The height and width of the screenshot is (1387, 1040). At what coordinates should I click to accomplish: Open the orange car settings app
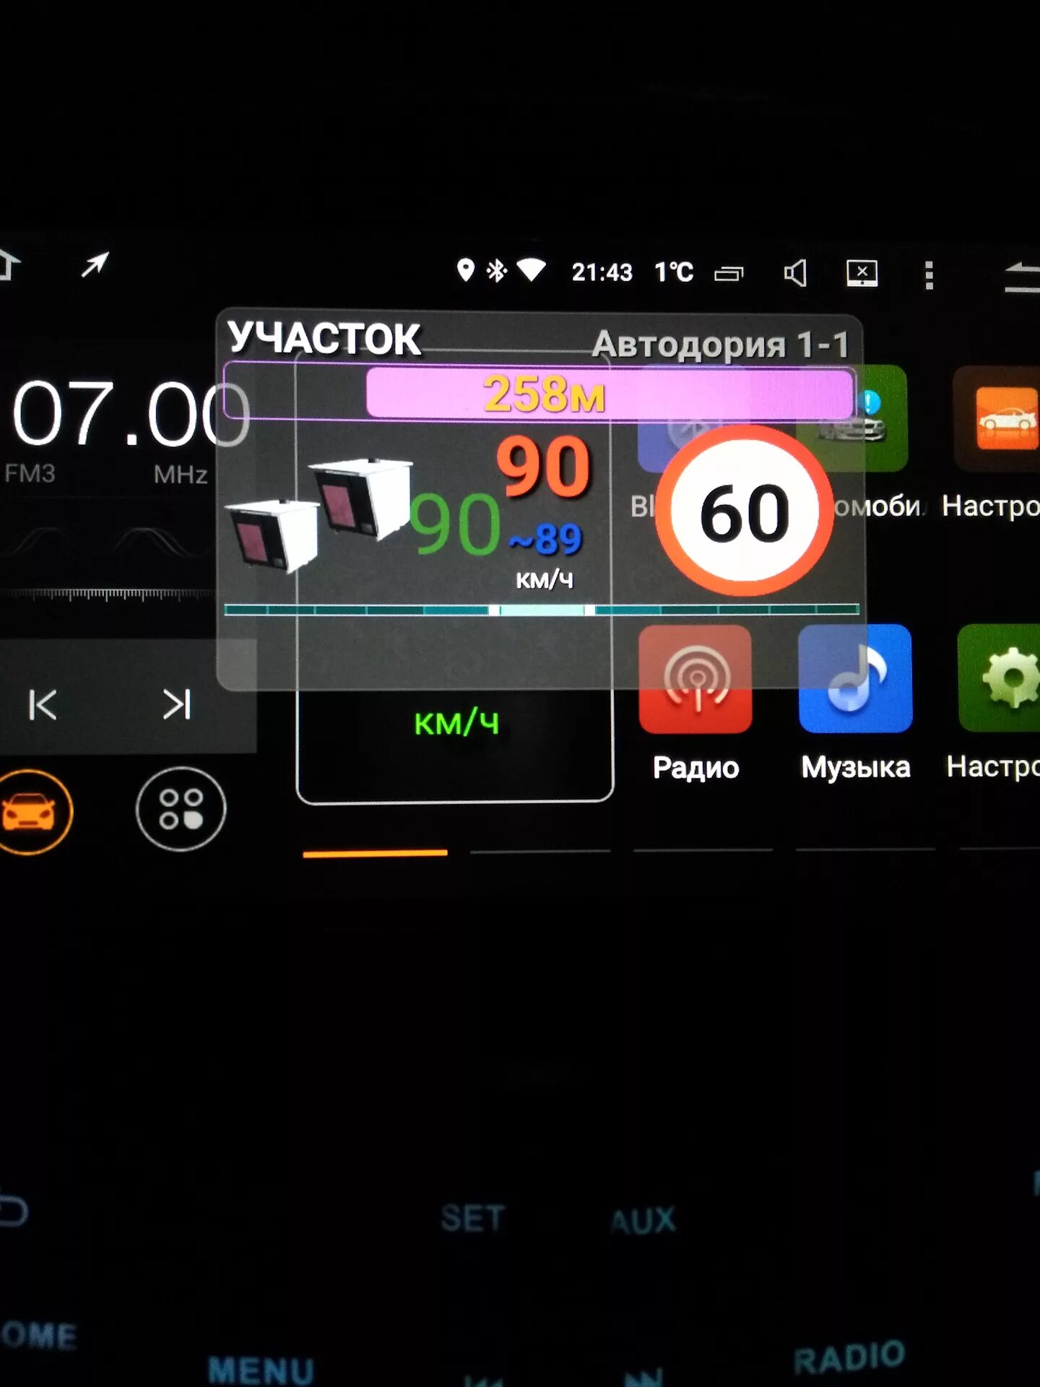coord(997,419)
